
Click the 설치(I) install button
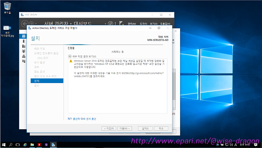[145, 128]
